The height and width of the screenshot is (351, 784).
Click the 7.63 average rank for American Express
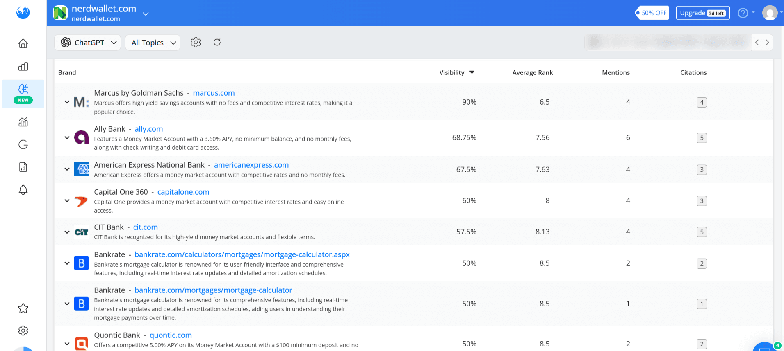(542, 169)
